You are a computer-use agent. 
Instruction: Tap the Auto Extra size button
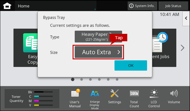tap(98, 52)
